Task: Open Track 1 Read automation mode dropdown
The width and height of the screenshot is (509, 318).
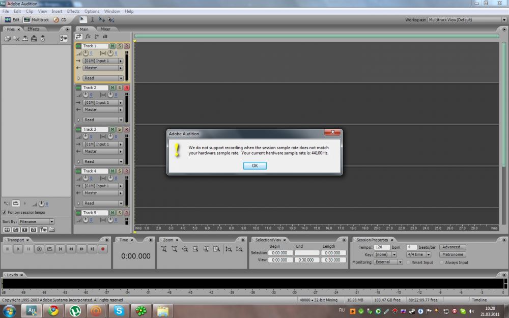Action: pos(103,78)
